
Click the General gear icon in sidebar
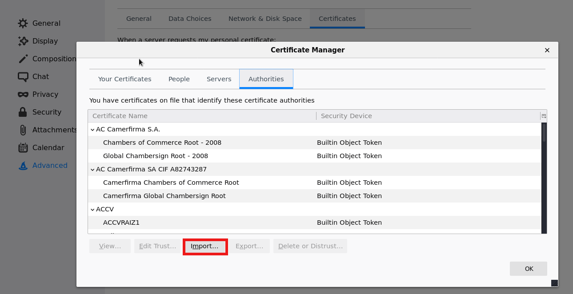(23, 23)
